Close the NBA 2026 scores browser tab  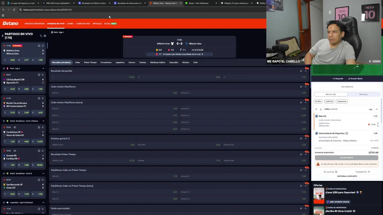pos(74,3)
